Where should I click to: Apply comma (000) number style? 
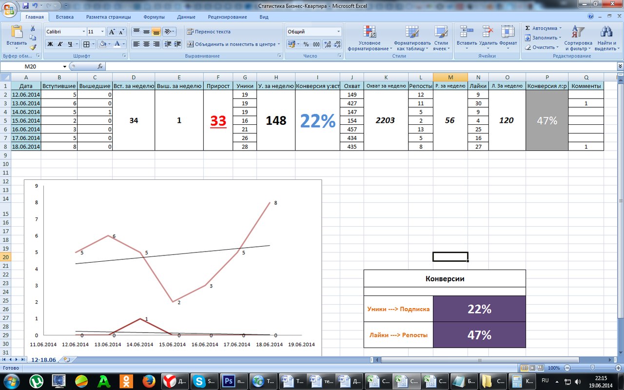coord(316,44)
